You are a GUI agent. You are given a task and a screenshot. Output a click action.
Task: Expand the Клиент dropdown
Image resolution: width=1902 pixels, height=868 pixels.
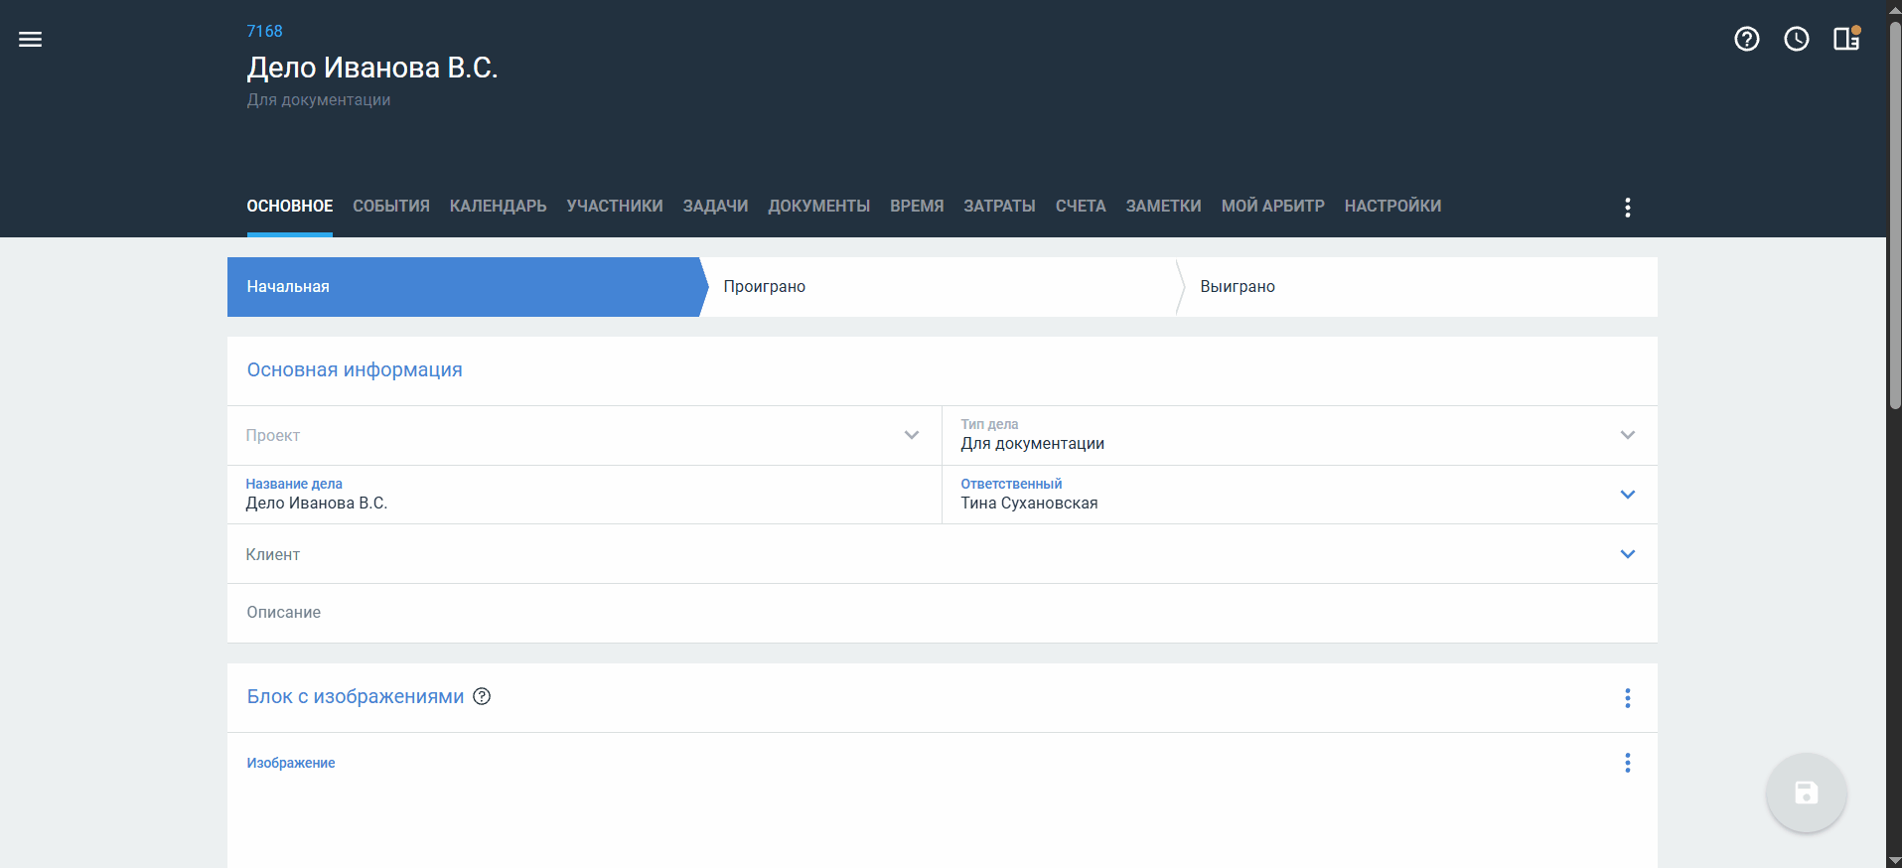1627,554
